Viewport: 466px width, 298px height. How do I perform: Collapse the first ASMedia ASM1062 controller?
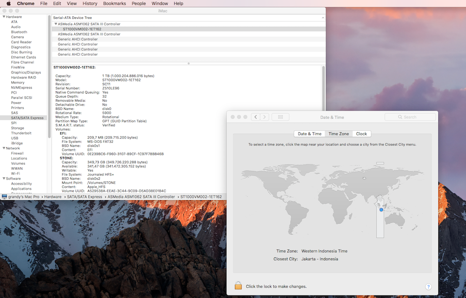click(x=55, y=24)
